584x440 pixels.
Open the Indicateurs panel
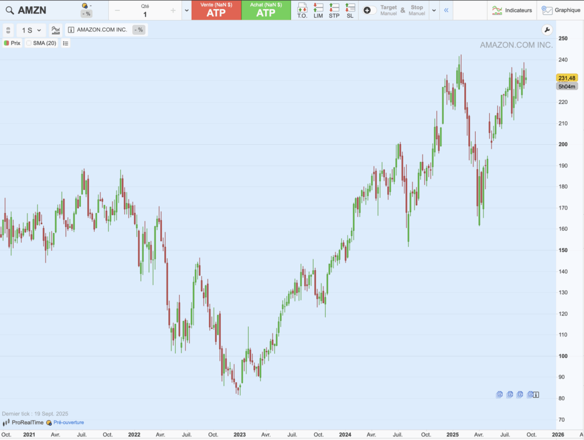(512, 10)
